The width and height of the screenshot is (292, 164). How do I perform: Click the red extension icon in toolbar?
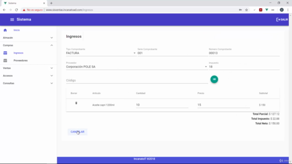point(261,10)
